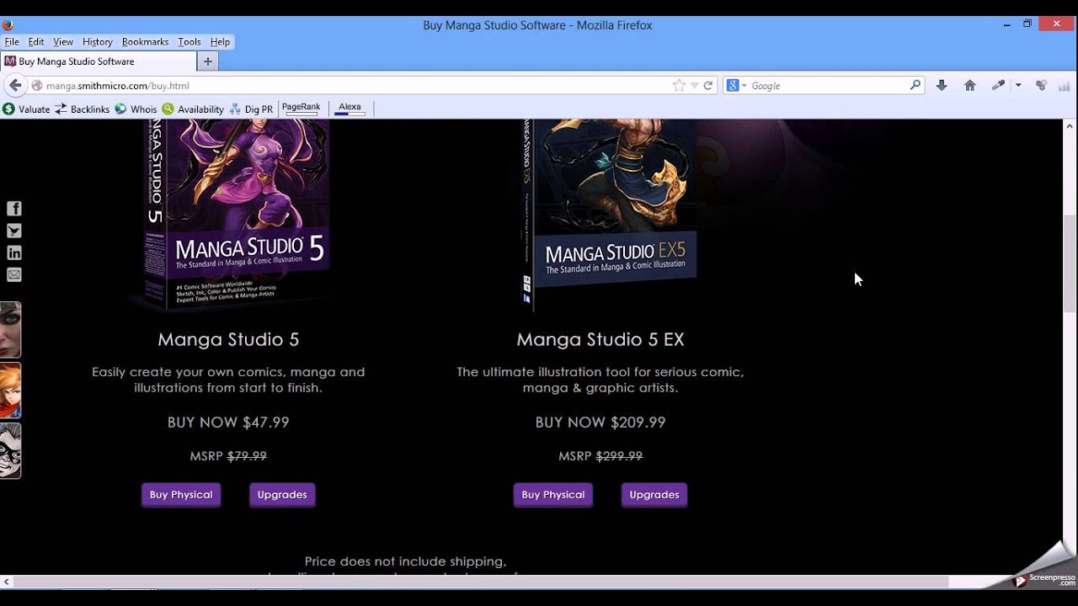Click the scroll up arrow
Screen dimensions: 1078x606
pos(1070,125)
